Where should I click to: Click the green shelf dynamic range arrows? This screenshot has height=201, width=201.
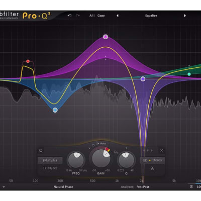click(x=189, y=67)
